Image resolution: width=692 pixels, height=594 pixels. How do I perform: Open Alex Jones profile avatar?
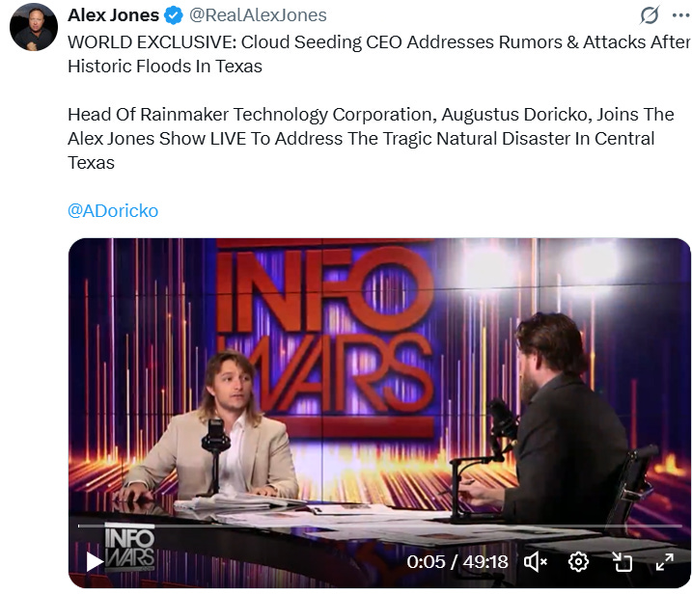pos(34,27)
